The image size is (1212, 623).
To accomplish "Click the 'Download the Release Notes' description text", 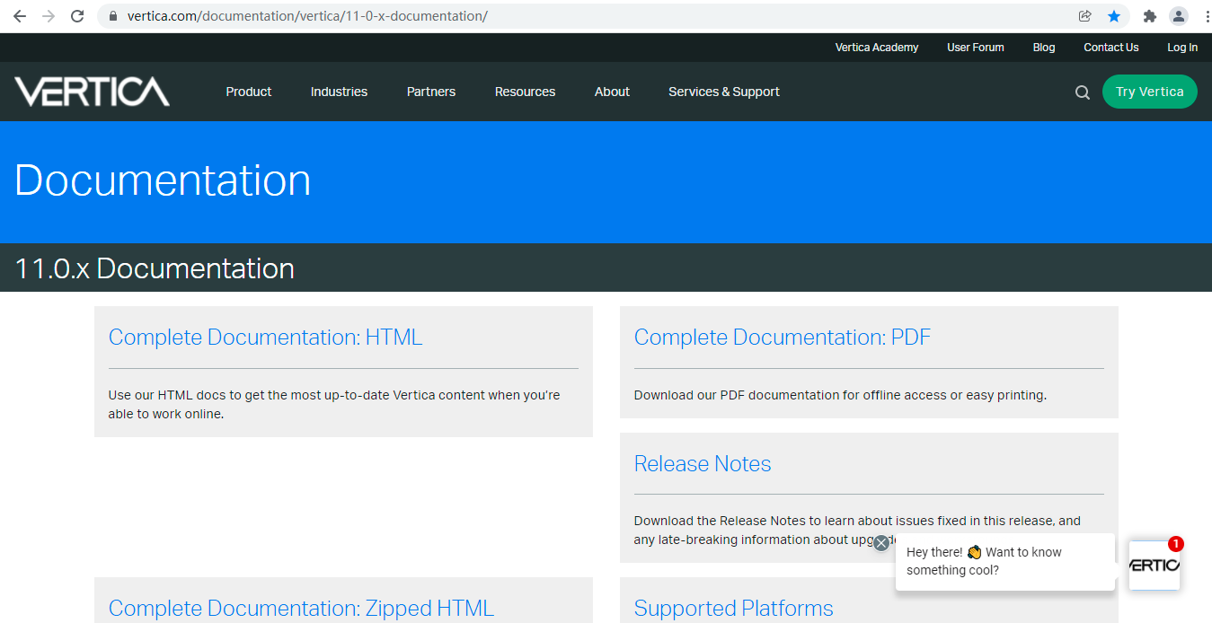I will pyautogui.click(x=857, y=530).
